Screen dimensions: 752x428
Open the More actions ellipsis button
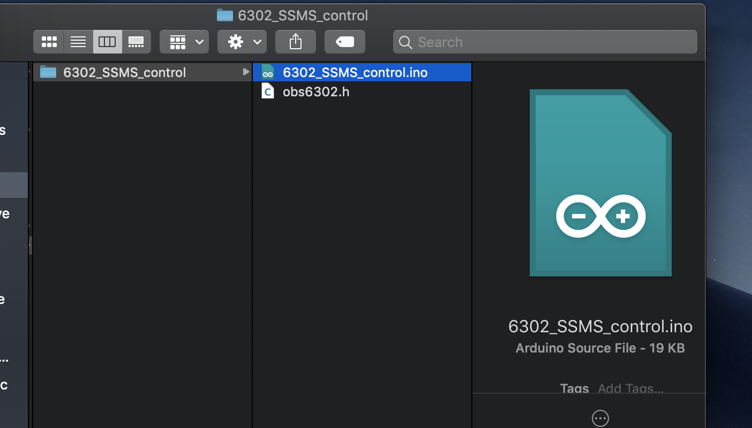[x=600, y=418]
